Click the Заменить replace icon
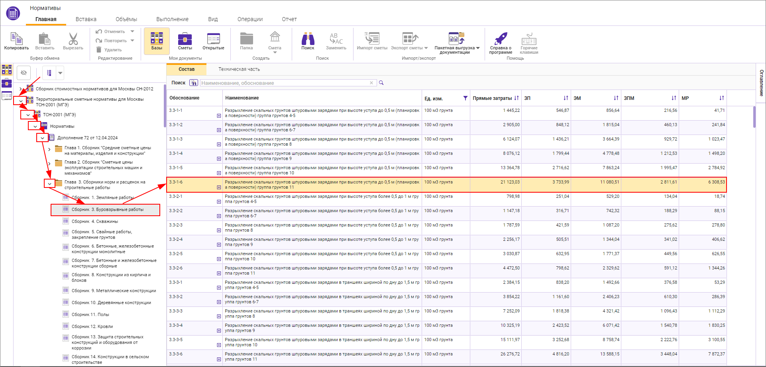 (336, 39)
